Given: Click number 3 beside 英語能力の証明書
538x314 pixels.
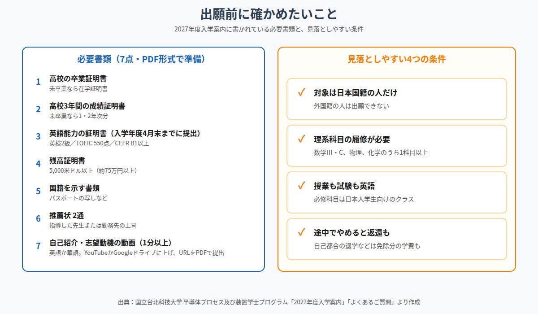Looking at the screenshot, I should (x=38, y=136).
